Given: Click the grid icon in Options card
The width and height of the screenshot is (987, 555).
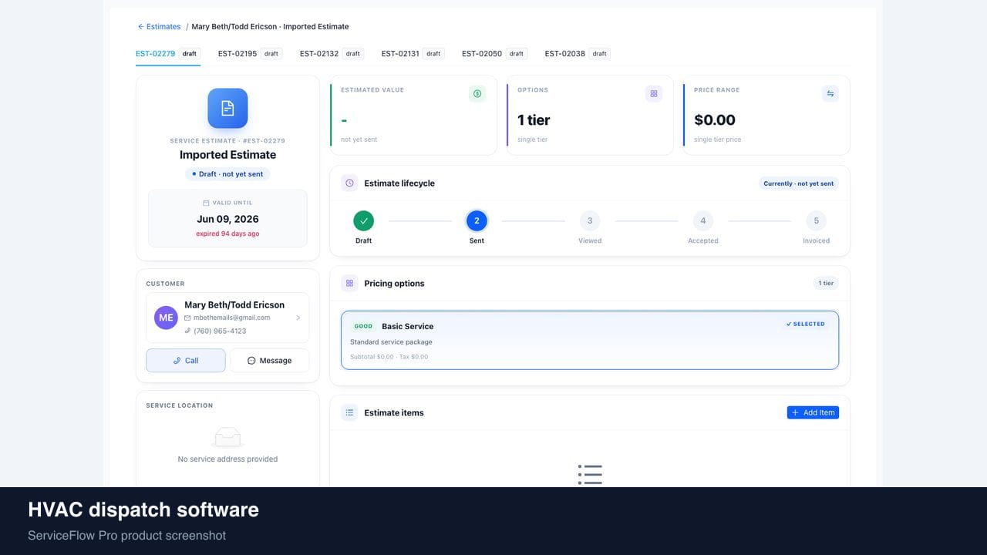Looking at the screenshot, I should tap(654, 93).
